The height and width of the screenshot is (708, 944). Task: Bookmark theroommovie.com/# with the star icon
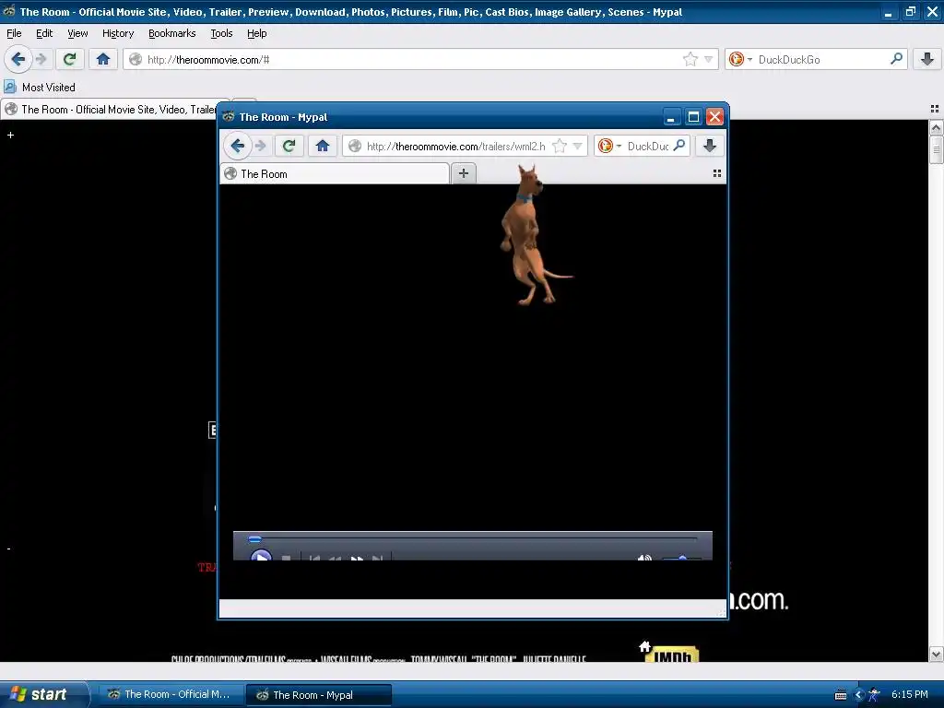[690, 59]
